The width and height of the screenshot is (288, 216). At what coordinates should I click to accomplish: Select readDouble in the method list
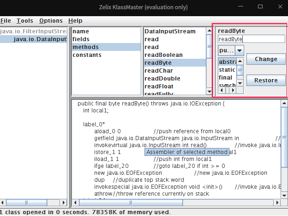click(175, 79)
